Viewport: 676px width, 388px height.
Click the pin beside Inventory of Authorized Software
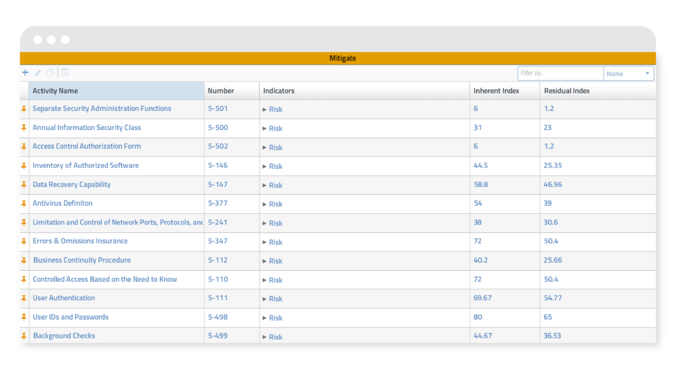(x=23, y=165)
